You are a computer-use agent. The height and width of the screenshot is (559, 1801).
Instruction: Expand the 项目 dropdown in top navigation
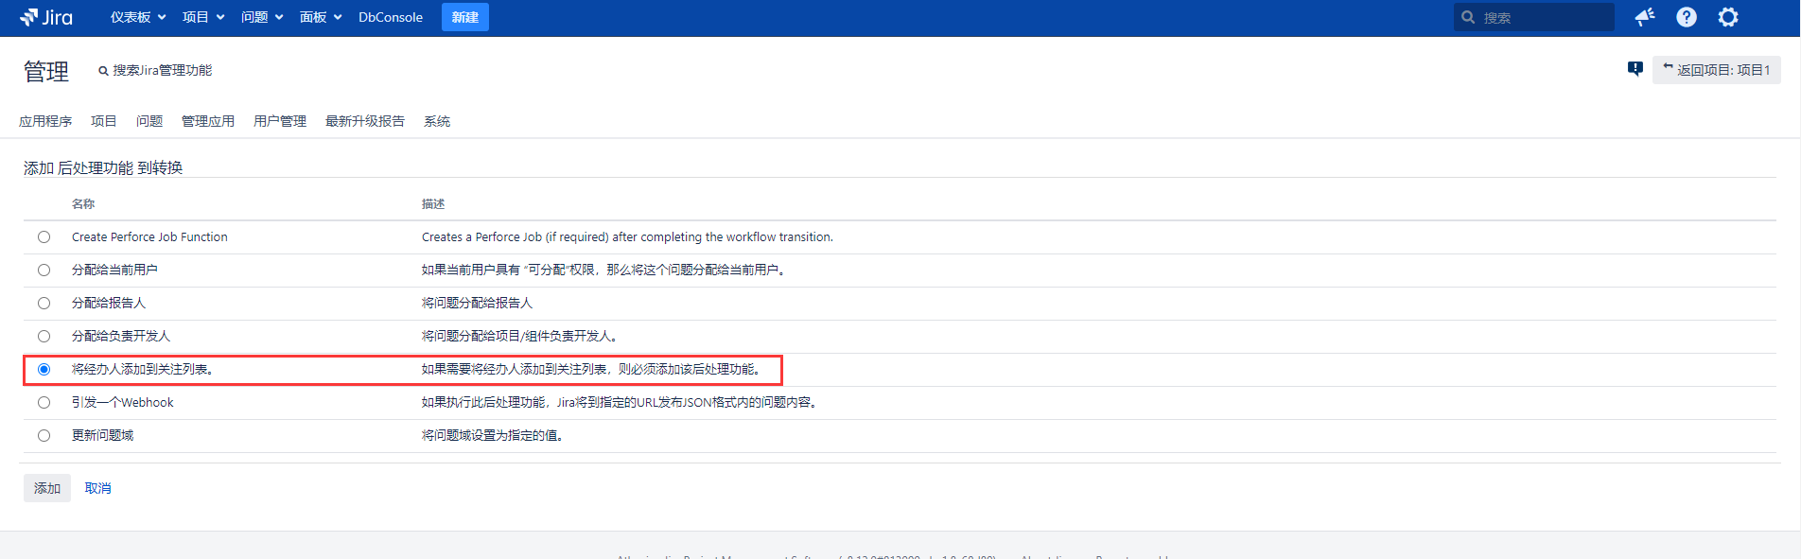point(202,17)
